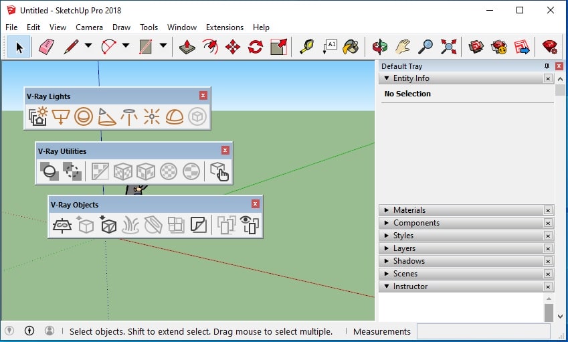Choose the Move tool
This screenshot has width=568, height=342.
tap(233, 47)
